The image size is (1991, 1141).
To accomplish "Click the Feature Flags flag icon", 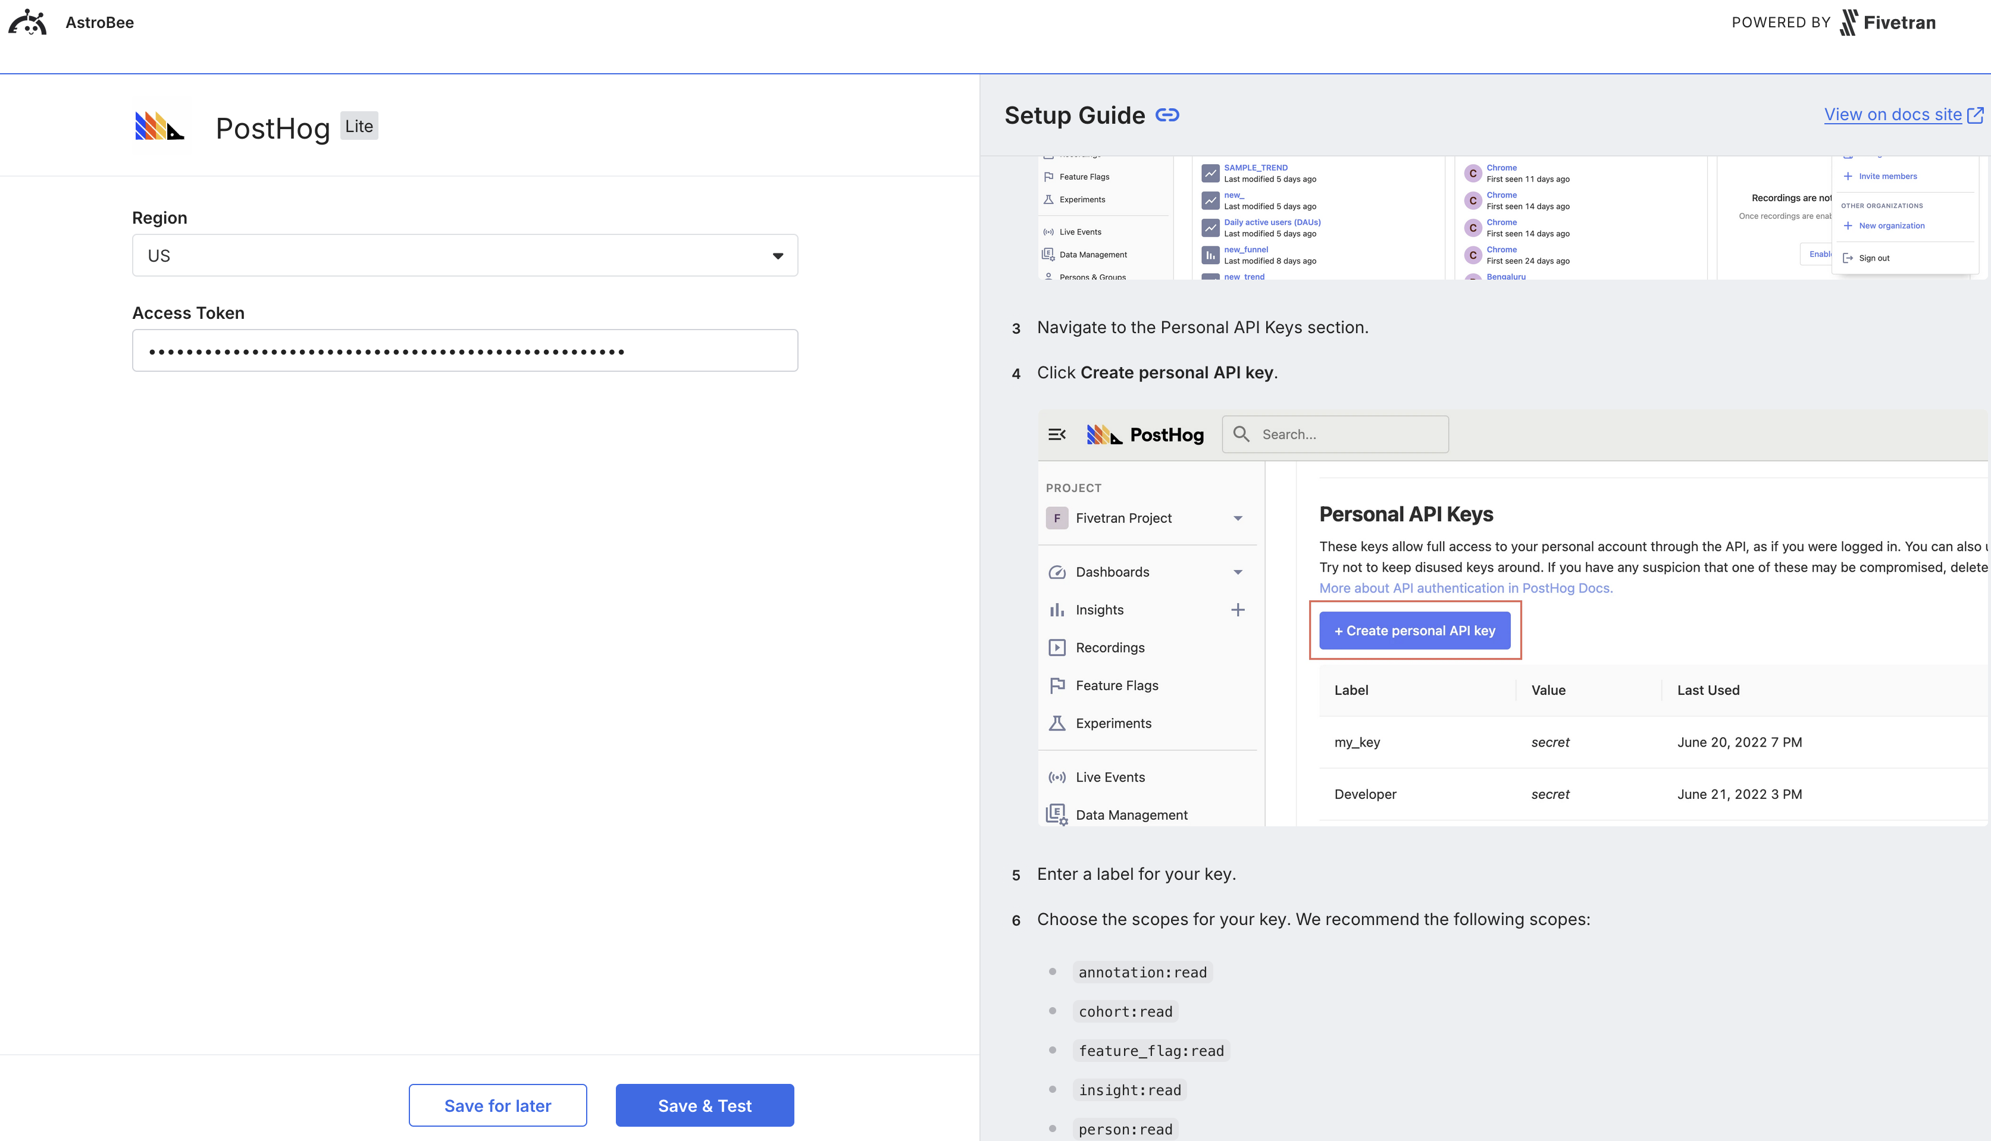I will [x=1057, y=685].
